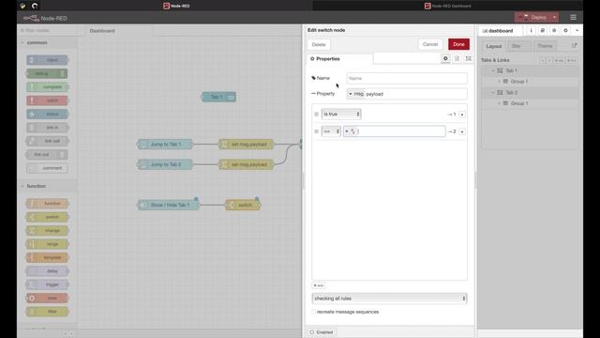Viewport: 600px width, 338px height.
Task: Select the debug node in the palette
Action: [47, 73]
